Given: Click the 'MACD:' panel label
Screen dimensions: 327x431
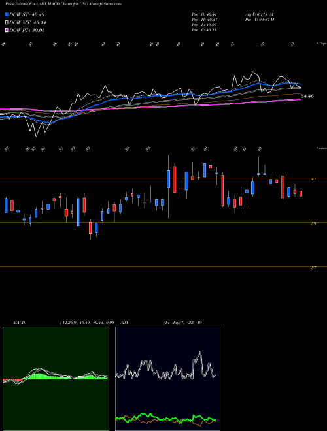Looking at the screenshot, I should pyautogui.click(x=20, y=323).
